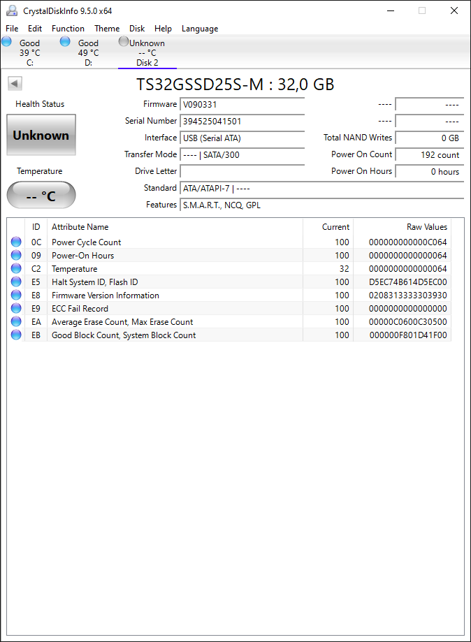Click the Serial Number field 394525041501
Screen dimensions: 471x642
pyautogui.click(x=242, y=121)
